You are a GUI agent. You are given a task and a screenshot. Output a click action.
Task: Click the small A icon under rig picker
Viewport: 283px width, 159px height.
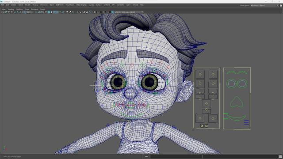pyautogui.click(x=202, y=126)
